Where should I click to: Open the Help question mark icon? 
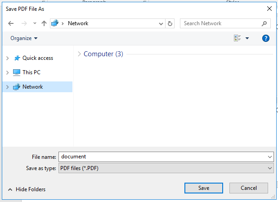tap(265, 38)
